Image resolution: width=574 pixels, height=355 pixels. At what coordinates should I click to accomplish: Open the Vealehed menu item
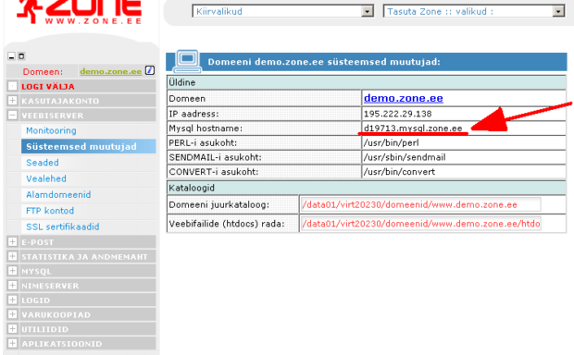[x=46, y=178]
